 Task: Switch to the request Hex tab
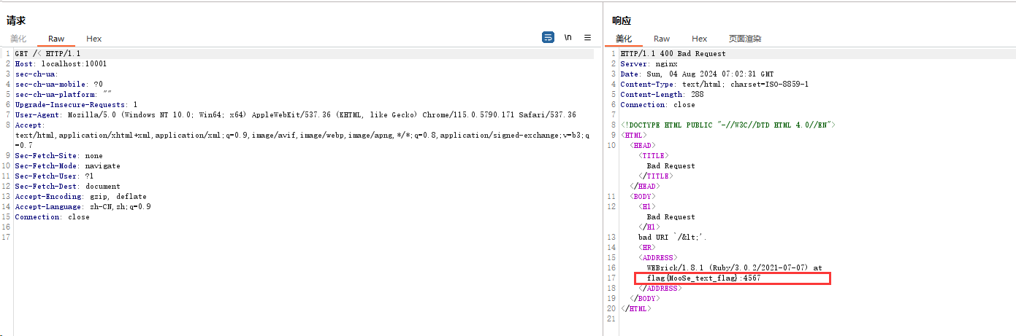coord(94,39)
